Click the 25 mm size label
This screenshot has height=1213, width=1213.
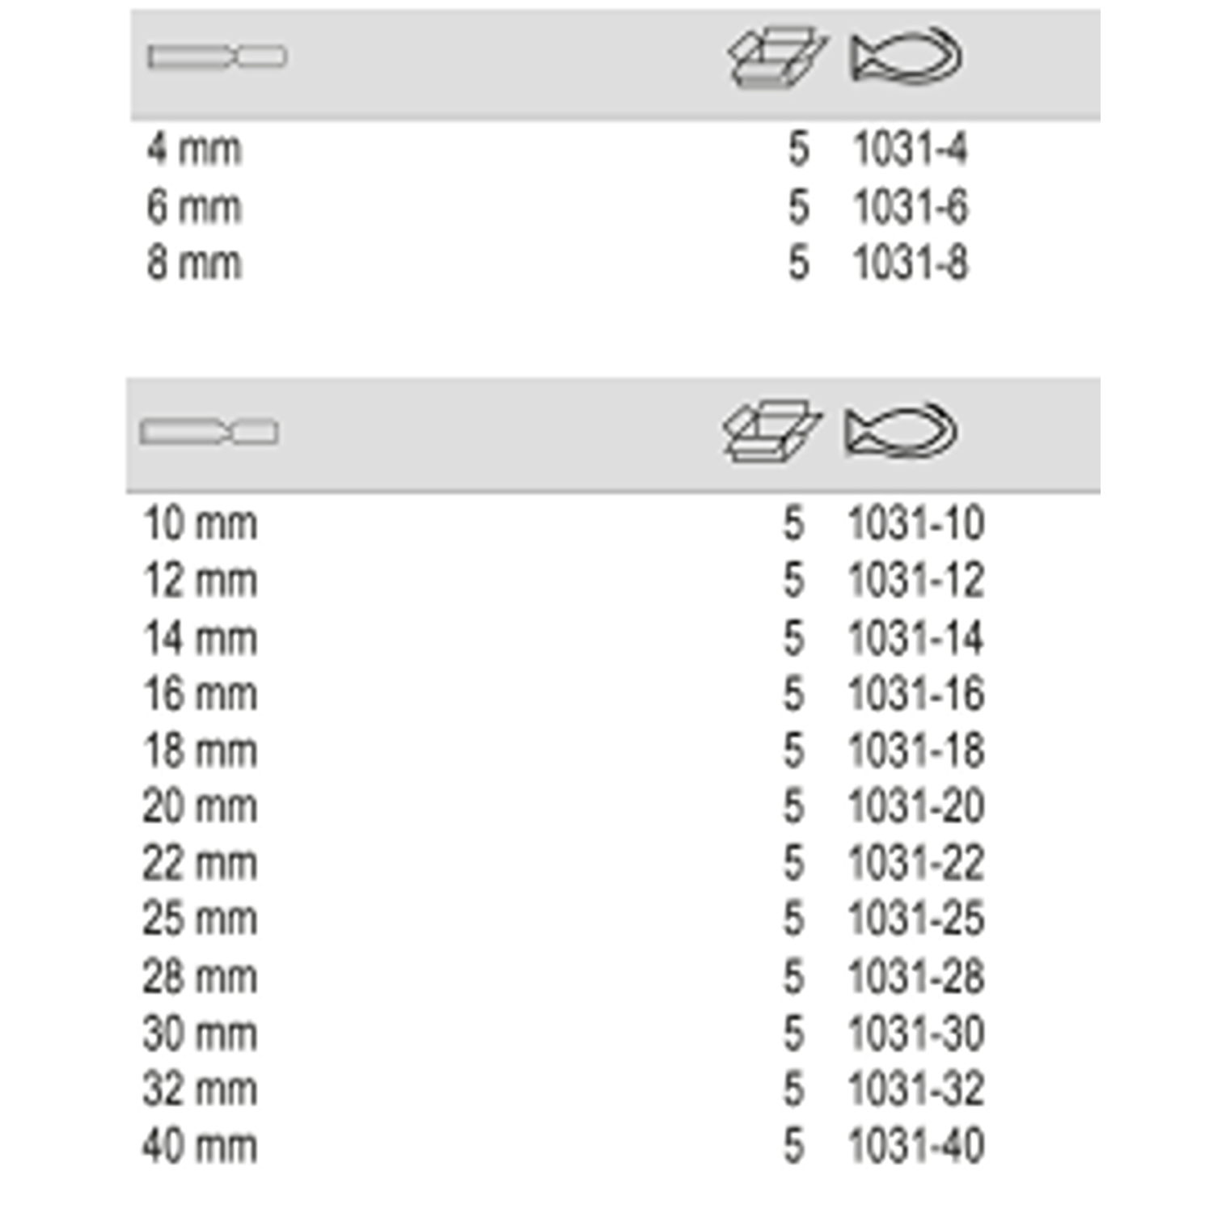(201, 919)
